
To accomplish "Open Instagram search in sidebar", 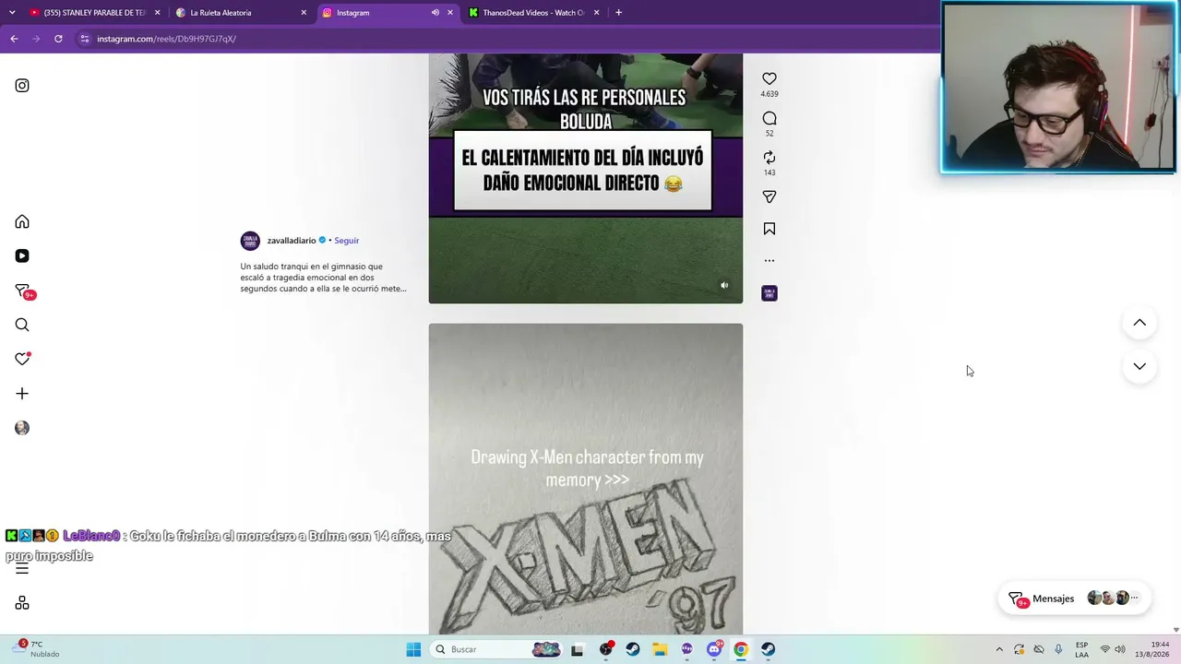I will (22, 325).
